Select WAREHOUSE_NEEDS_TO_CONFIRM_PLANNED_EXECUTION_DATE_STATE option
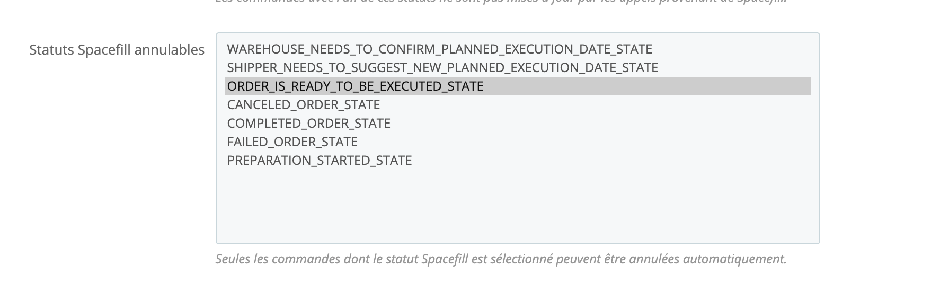Image resolution: width=940 pixels, height=282 pixels. coord(439,49)
